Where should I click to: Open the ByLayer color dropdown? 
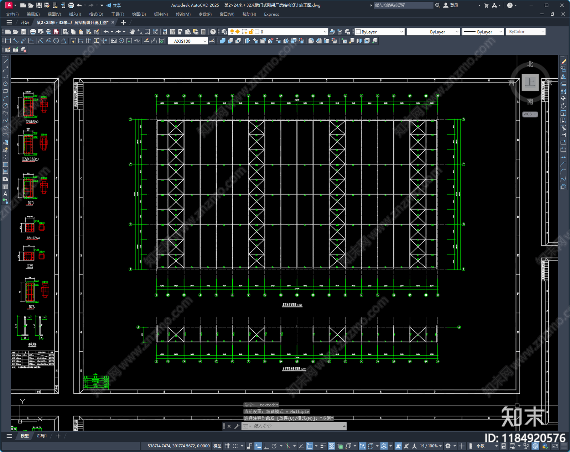coord(380,32)
